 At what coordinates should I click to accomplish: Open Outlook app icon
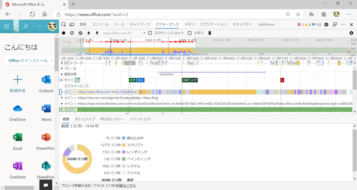[46, 80]
